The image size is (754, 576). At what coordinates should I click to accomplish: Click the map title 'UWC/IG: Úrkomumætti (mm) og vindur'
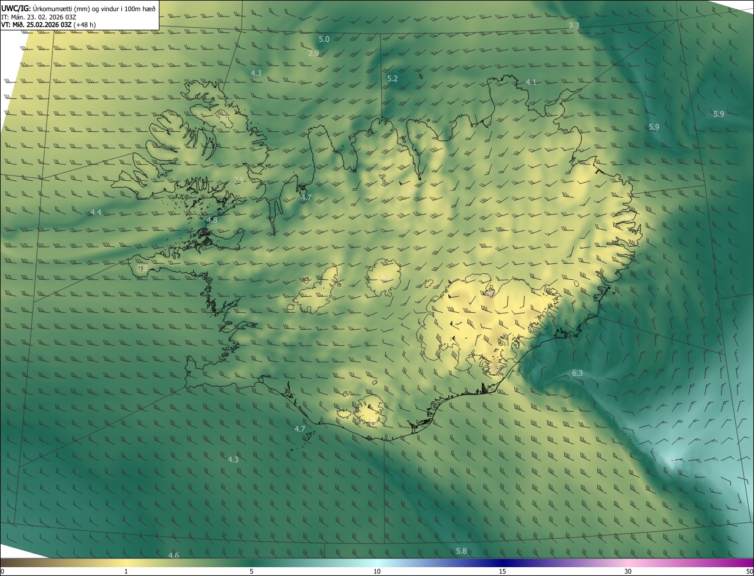[x=78, y=8]
